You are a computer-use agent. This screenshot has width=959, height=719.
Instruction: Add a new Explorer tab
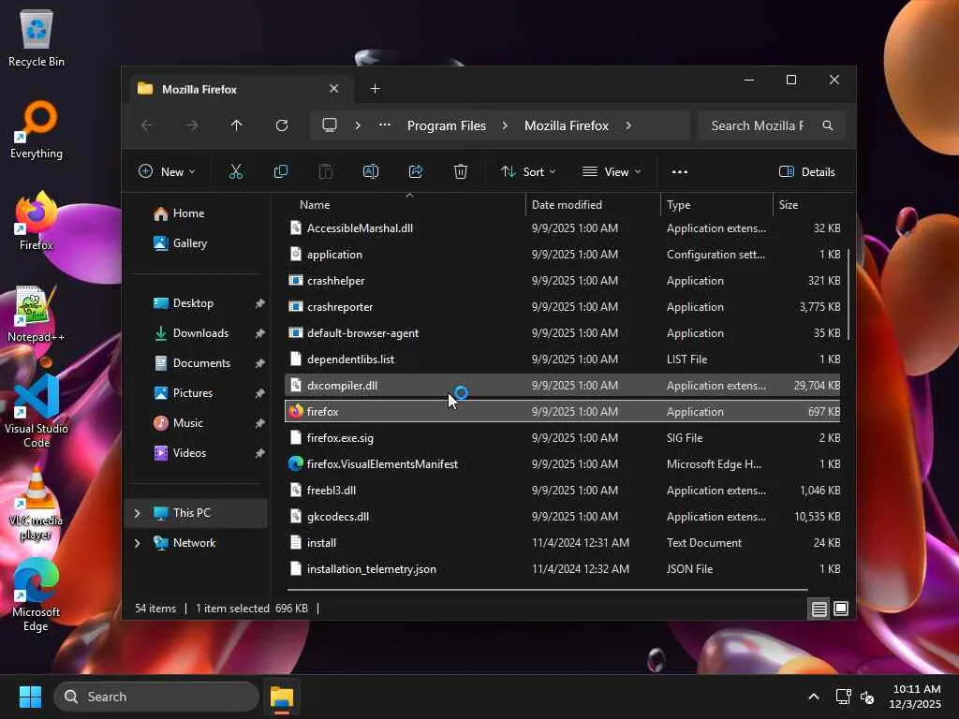click(375, 89)
